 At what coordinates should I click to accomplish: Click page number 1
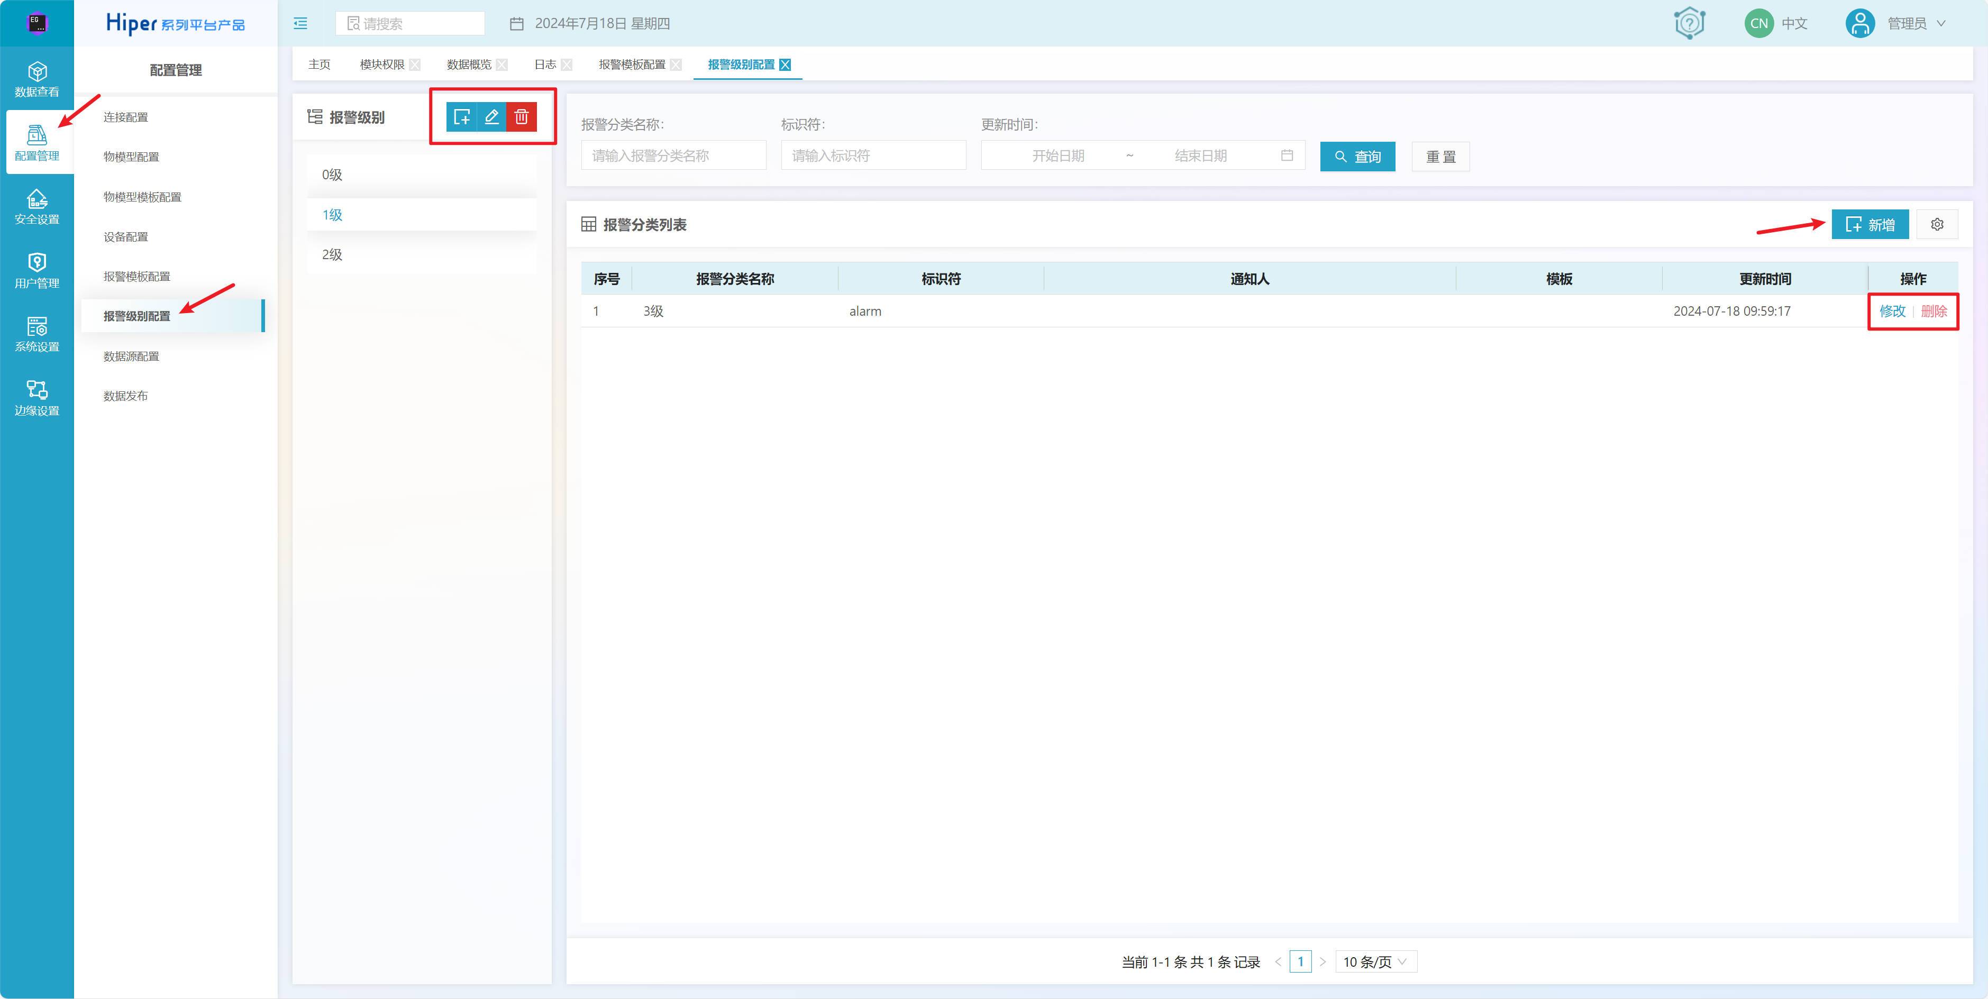pyautogui.click(x=1300, y=962)
